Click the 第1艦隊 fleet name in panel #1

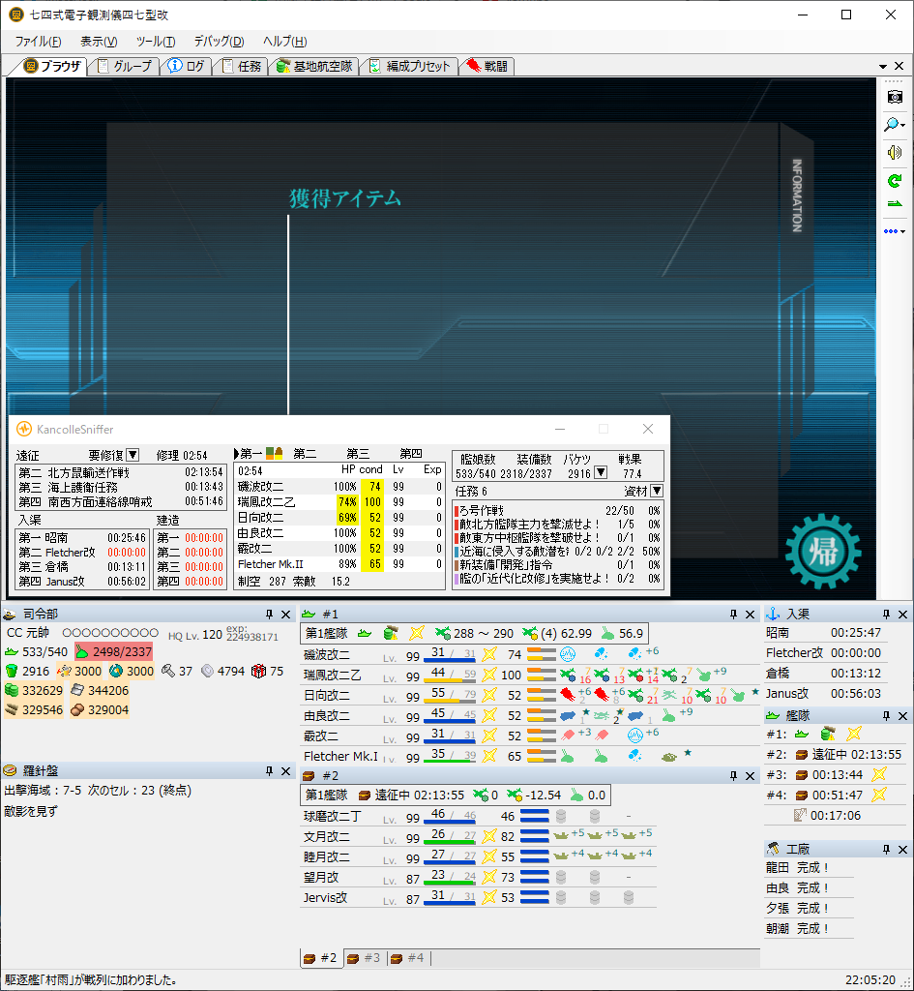click(x=327, y=633)
